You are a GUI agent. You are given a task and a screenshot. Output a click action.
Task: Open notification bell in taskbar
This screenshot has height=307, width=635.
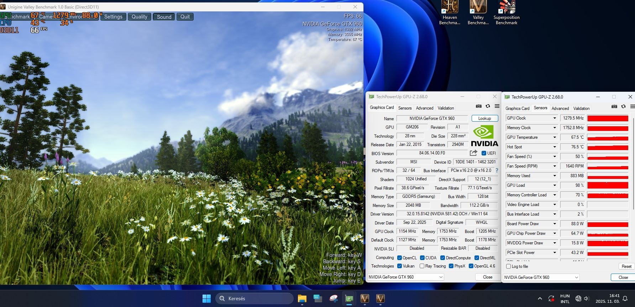click(625, 298)
